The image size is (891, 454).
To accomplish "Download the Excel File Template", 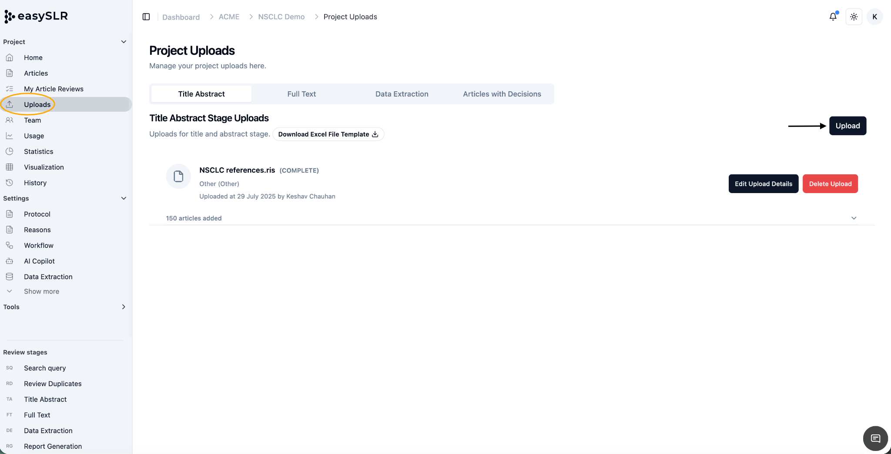I will [x=328, y=134].
